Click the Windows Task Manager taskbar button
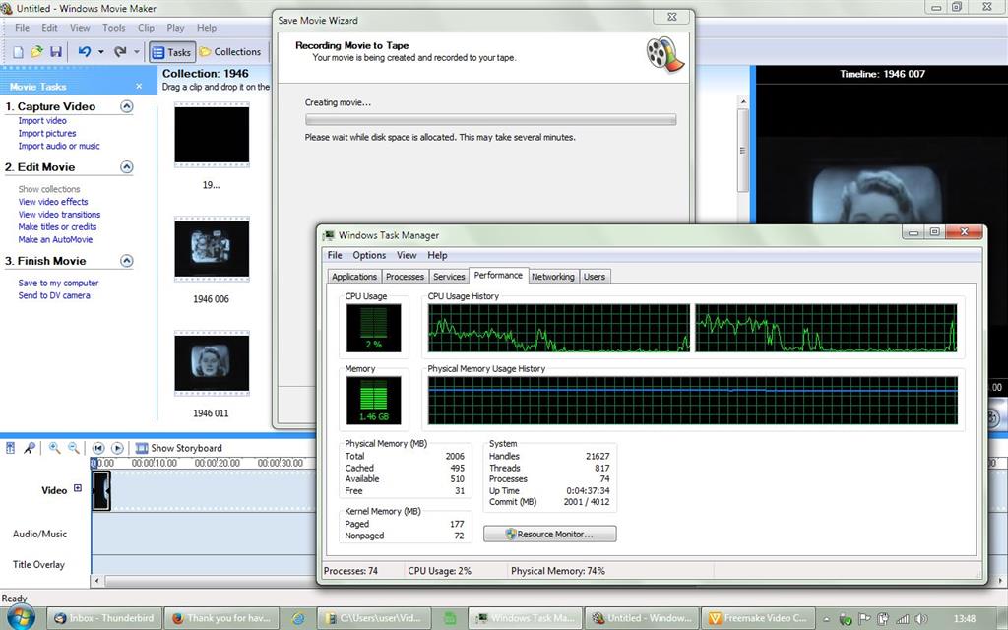The width and height of the screenshot is (1008, 630). pyautogui.click(x=524, y=618)
